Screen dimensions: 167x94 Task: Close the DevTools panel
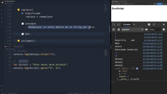coord(164,24)
